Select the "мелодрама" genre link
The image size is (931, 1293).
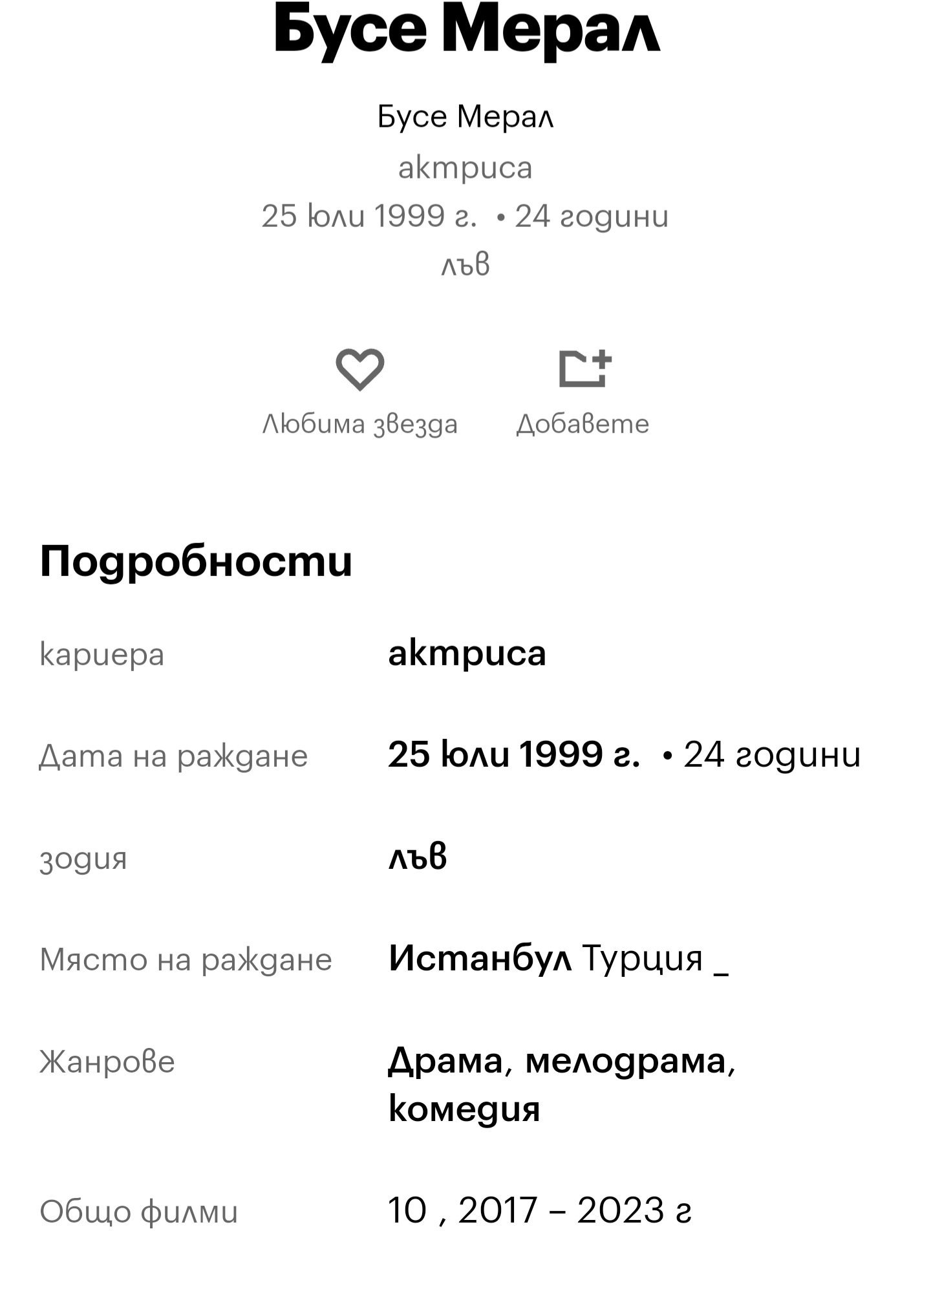pos(626,1060)
